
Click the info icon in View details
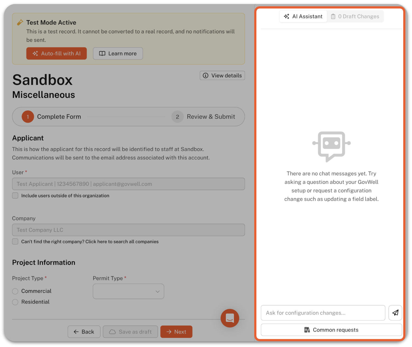coord(205,75)
